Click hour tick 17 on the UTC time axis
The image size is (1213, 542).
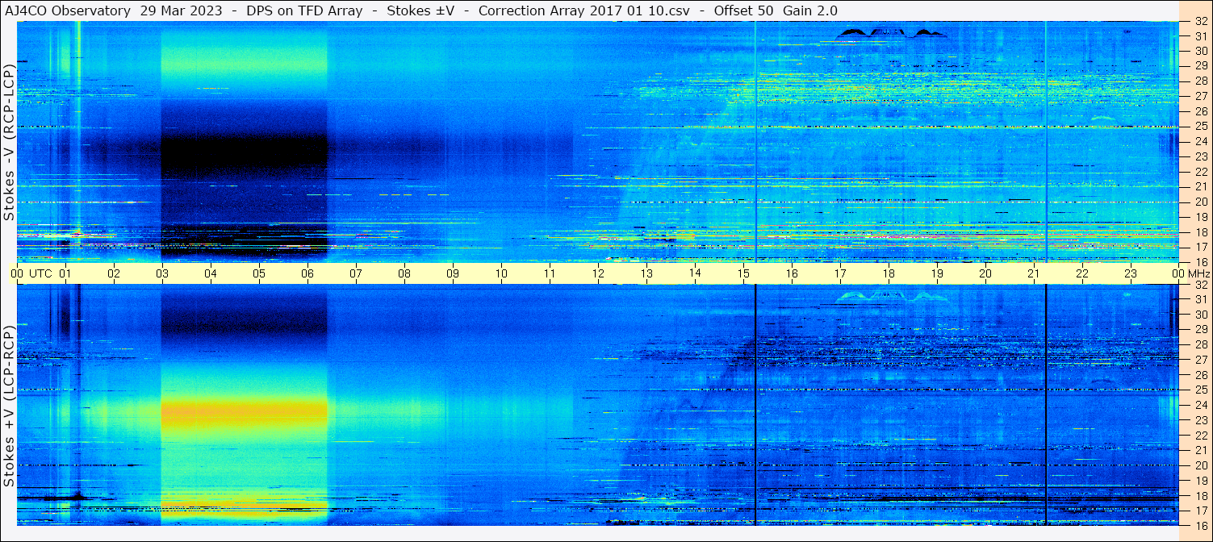tap(840, 273)
